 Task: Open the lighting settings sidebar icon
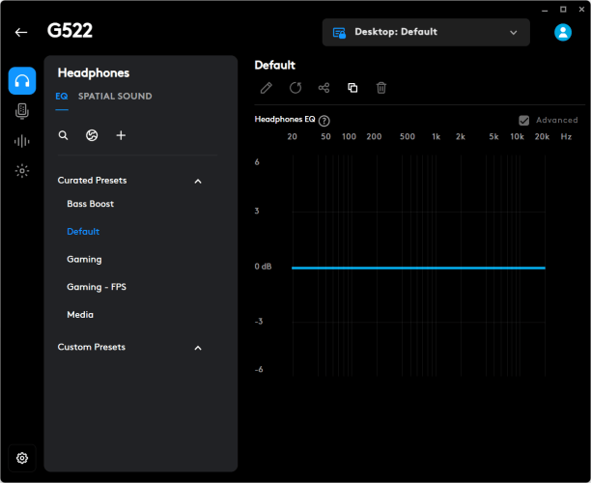click(22, 171)
